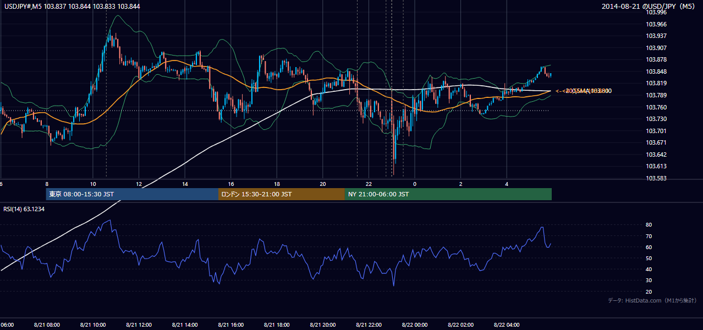Image resolution: width=703 pixels, height=330 pixels.
Task: Click the 8/22 00:00 time label
Action: pos(415,325)
